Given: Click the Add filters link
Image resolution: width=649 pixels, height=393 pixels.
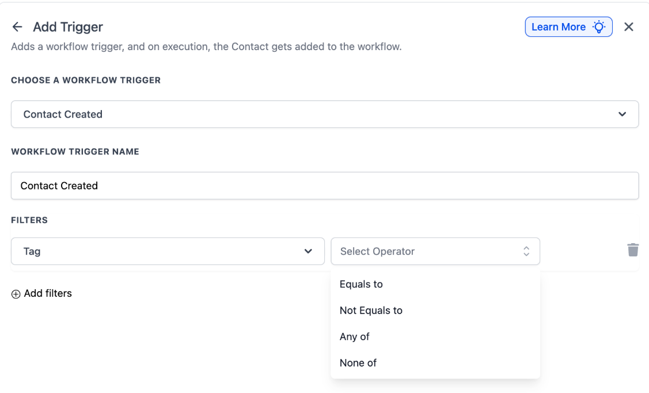Looking at the screenshot, I should coord(48,293).
